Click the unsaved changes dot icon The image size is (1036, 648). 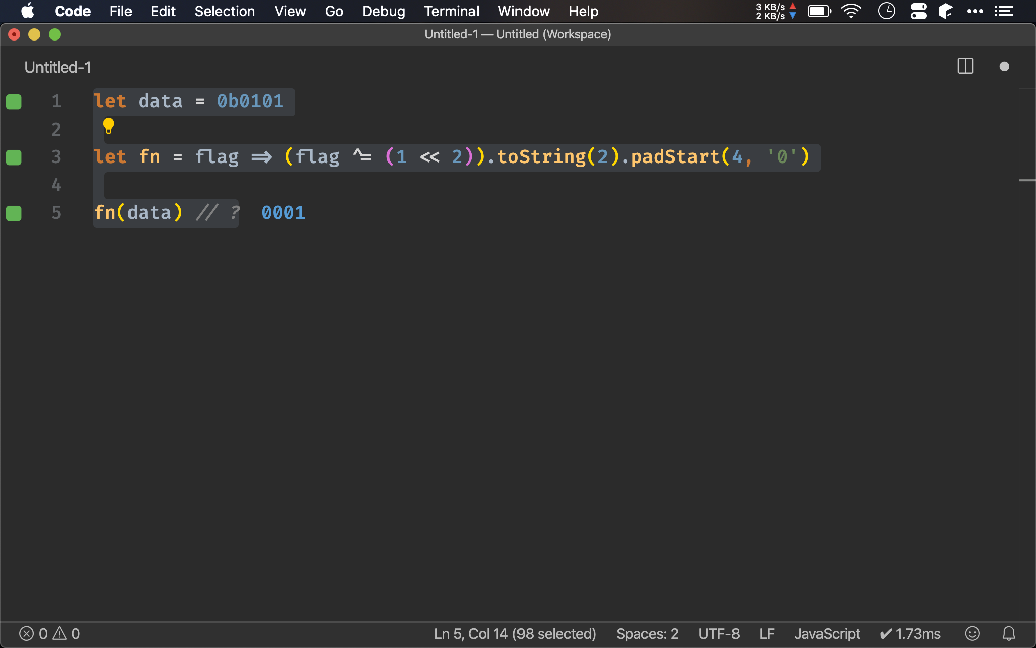click(1004, 67)
